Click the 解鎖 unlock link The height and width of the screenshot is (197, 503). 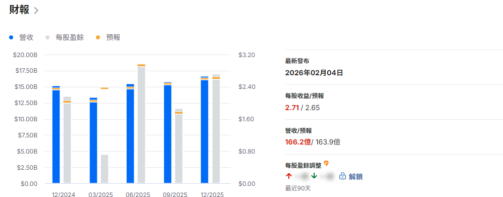(x=356, y=176)
